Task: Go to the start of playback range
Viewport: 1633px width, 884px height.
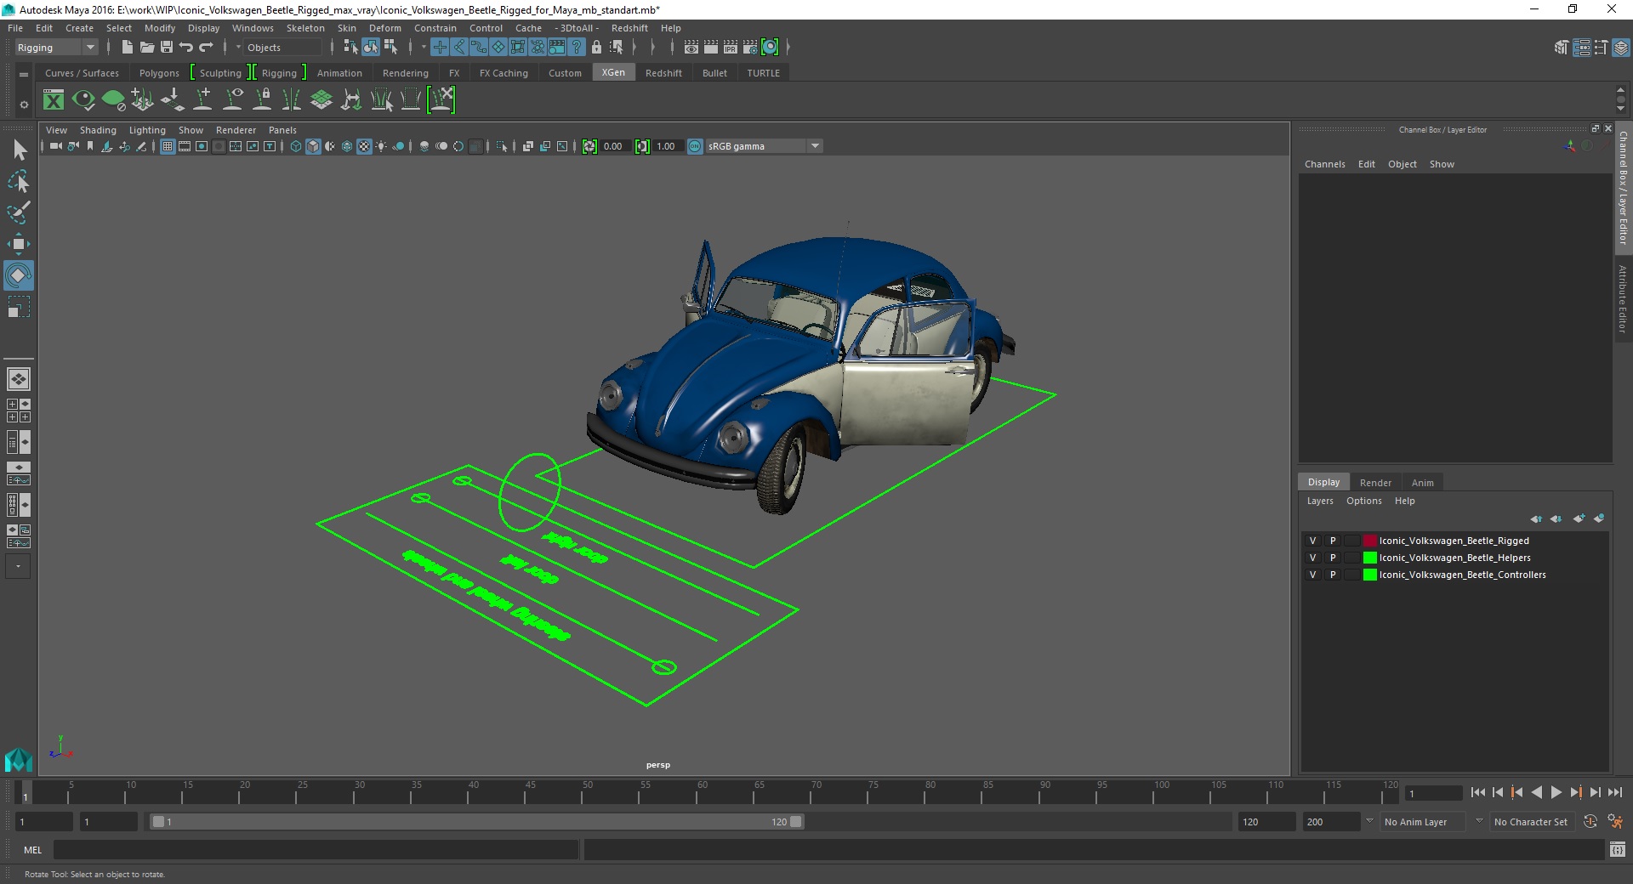Action: pos(1477,792)
